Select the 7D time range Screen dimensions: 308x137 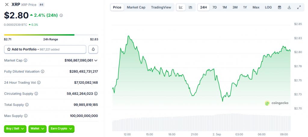[x=214, y=7]
